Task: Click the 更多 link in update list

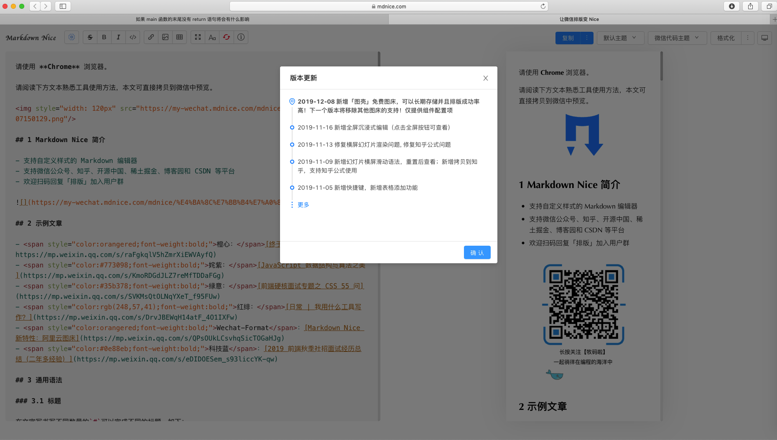Action: coord(303,205)
